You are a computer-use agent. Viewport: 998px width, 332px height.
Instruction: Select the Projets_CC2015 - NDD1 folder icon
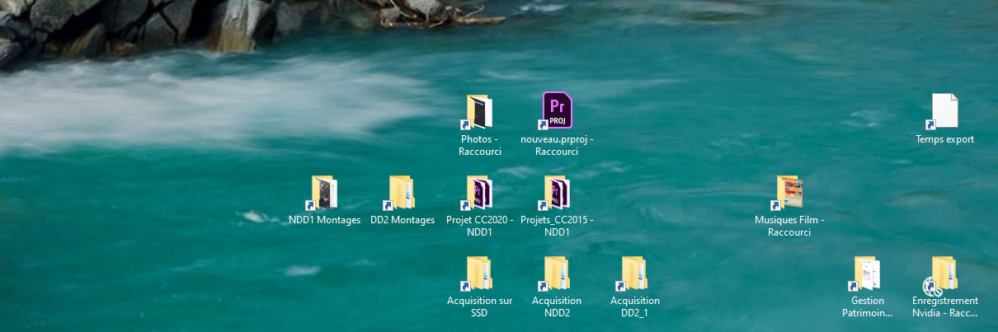click(557, 192)
